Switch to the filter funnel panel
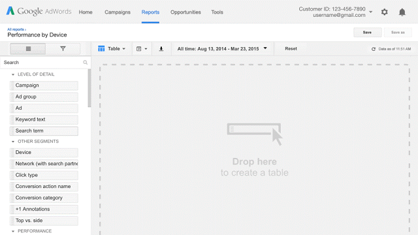 click(x=63, y=49)
